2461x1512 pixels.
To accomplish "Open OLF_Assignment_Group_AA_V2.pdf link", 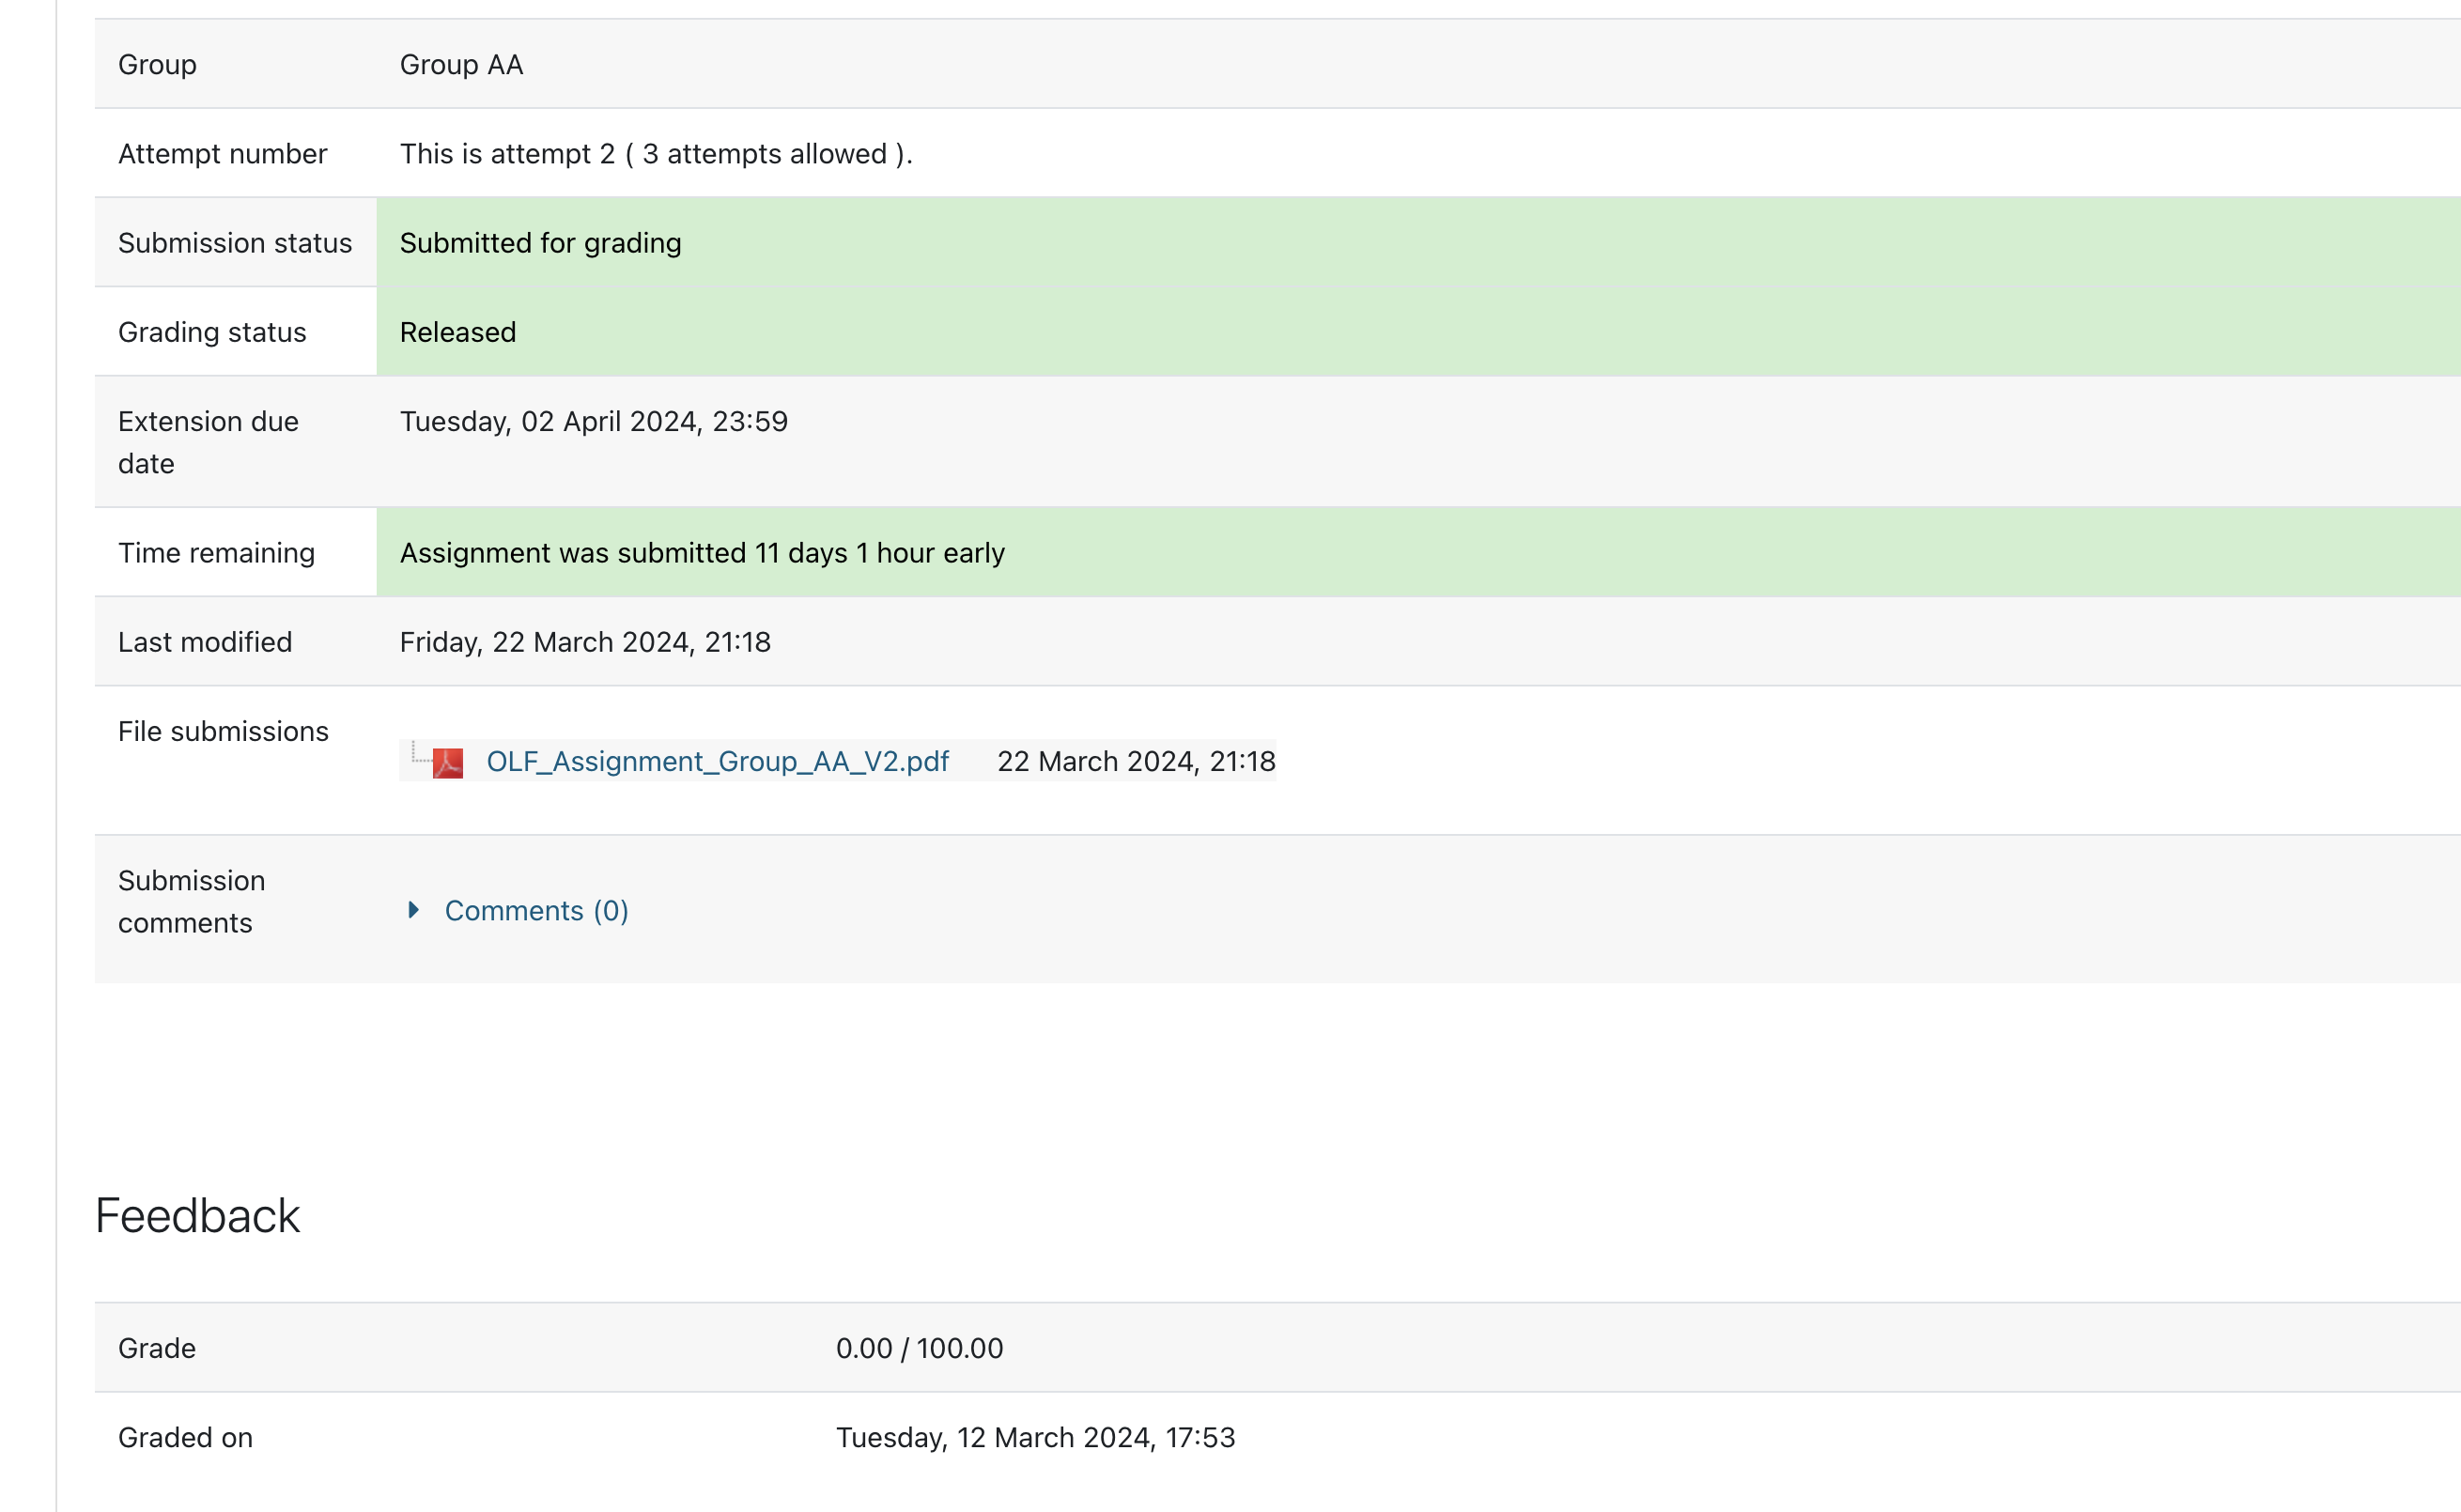I will (717, 762).
